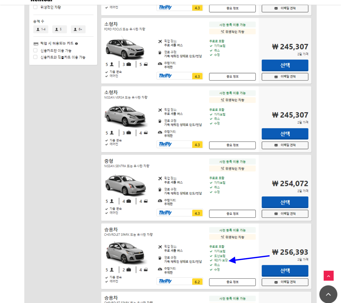
Task: Open 중요 정보 for Nissan Sentra
Action: (x=232, y=214)
